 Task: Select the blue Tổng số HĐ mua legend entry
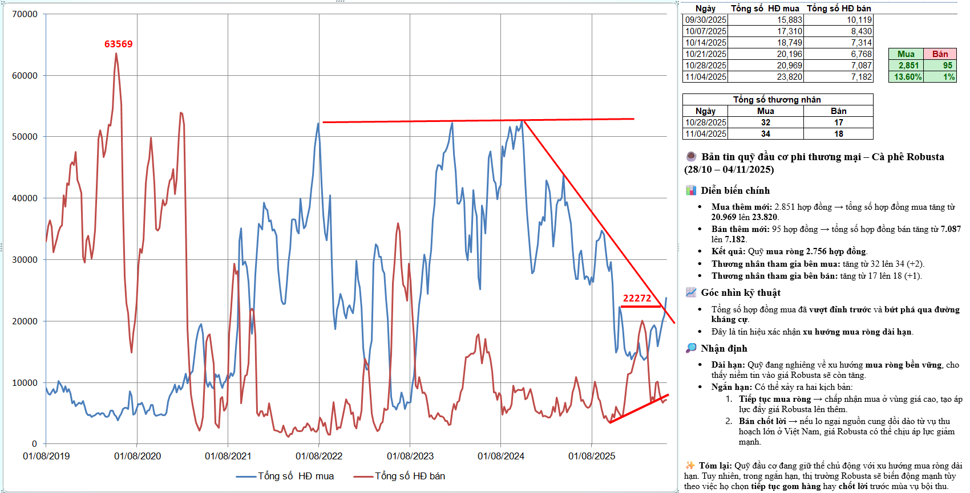[x=285, y=476]
